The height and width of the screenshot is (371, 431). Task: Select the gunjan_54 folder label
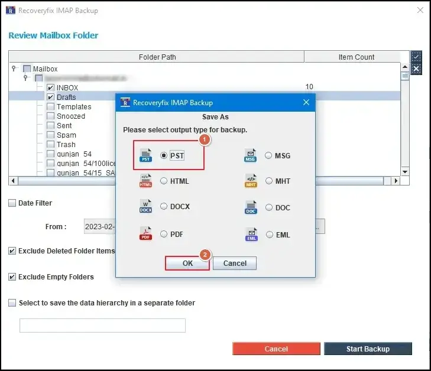click(74, 154)
